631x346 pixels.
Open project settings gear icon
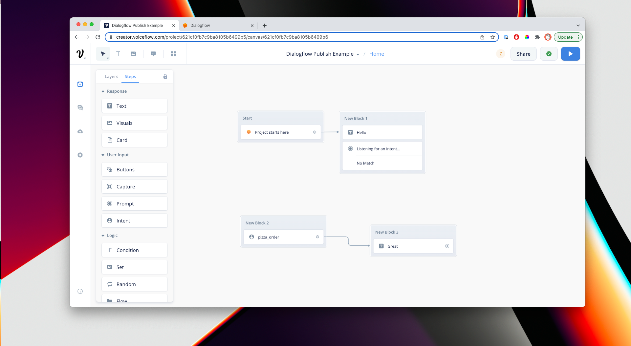tap(80, 155)
